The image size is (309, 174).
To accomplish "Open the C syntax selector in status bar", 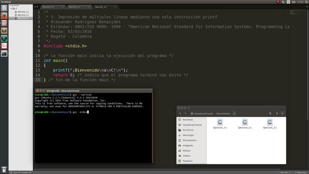I will pyautogui.click(x=301, y=173).
